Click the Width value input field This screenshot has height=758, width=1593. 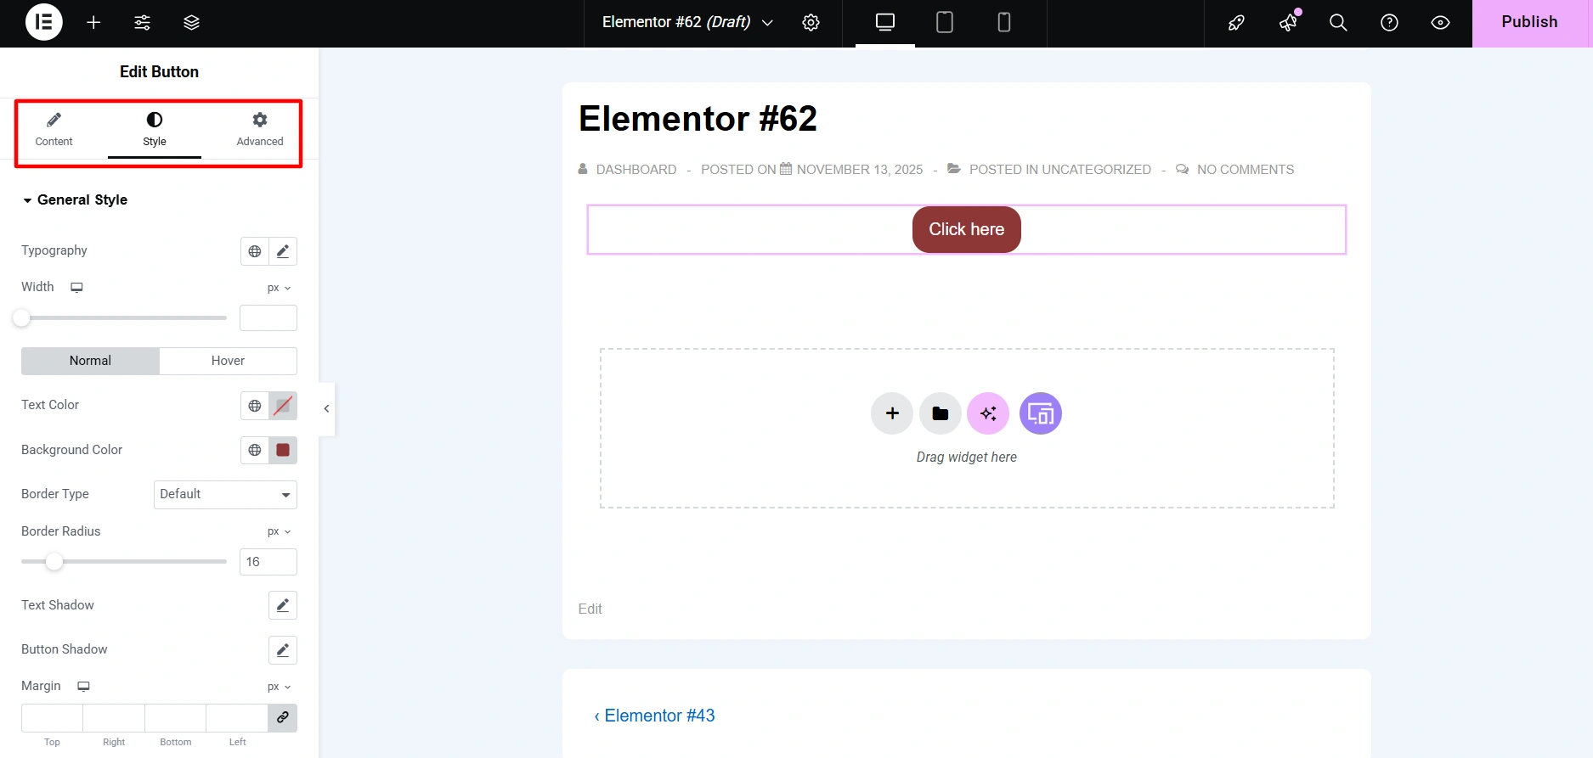(268, 318)
